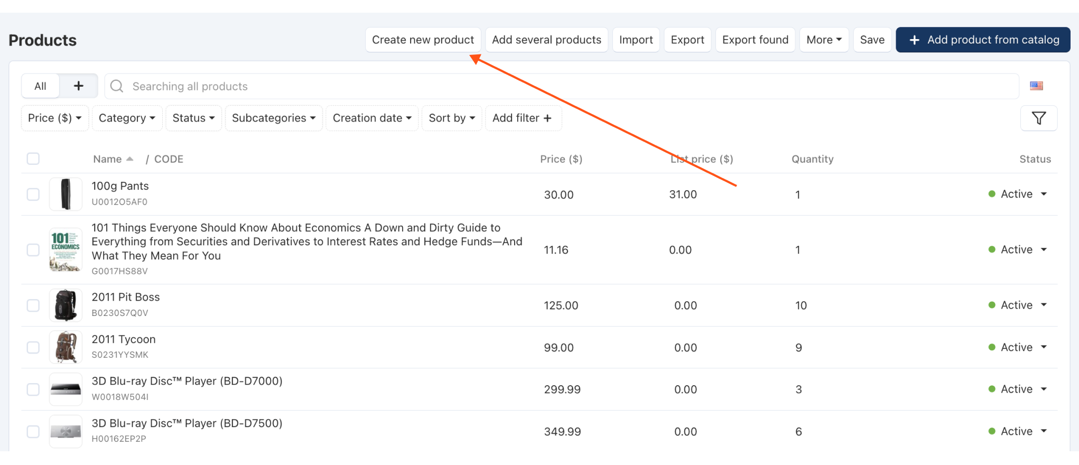Open the 2011 Pit Boss product link
Viewport: 1079px width, 465px height.
pyautogui.click(x=126, y=297)
